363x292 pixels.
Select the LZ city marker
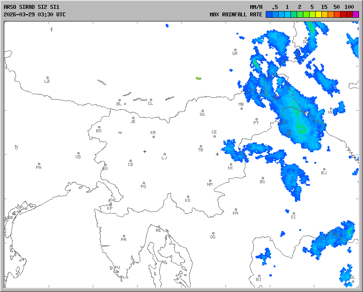(47, 78)
